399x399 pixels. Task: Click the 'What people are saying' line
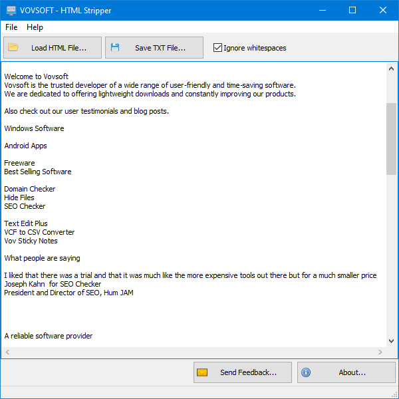click(42, 258)
